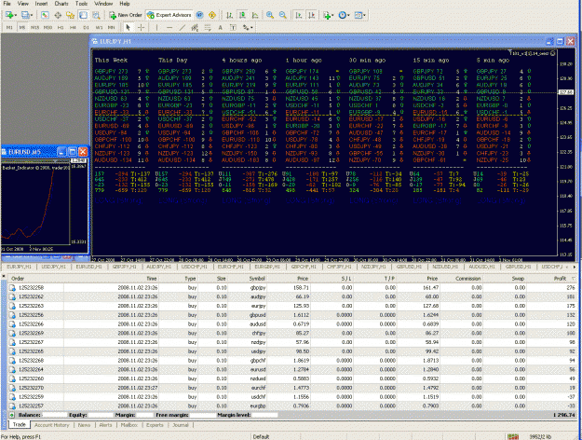Select the Crosshair tool
Image resolution: width=582 pixels, height=440 pixels.
tap(141, 27)
